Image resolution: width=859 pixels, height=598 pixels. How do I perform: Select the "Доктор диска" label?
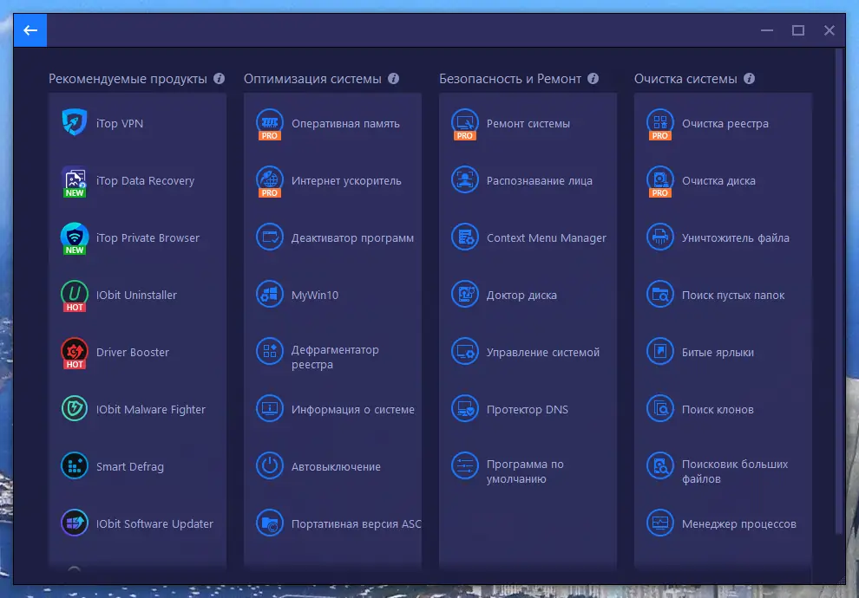pos(521,296)
